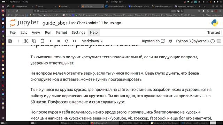Open Приложения menu in the top panel
Viewport: 223px width, 125px height.
pos(15,2)
